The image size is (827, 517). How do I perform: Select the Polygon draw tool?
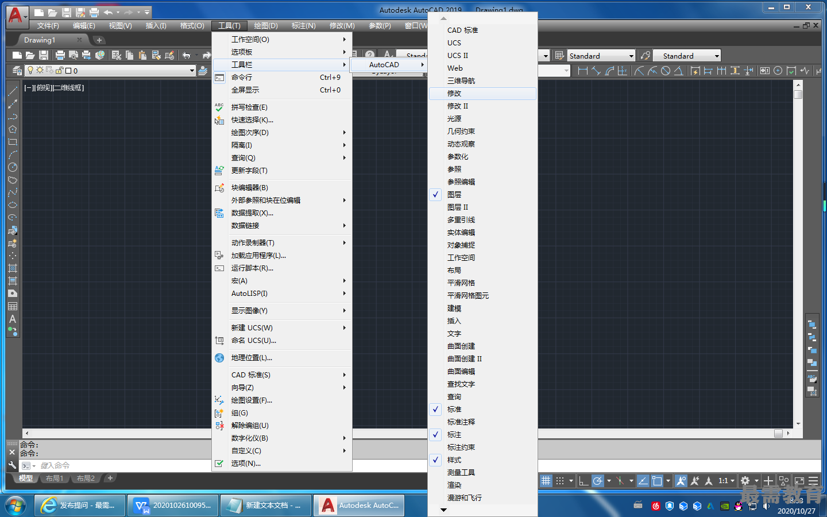point(13,129)
